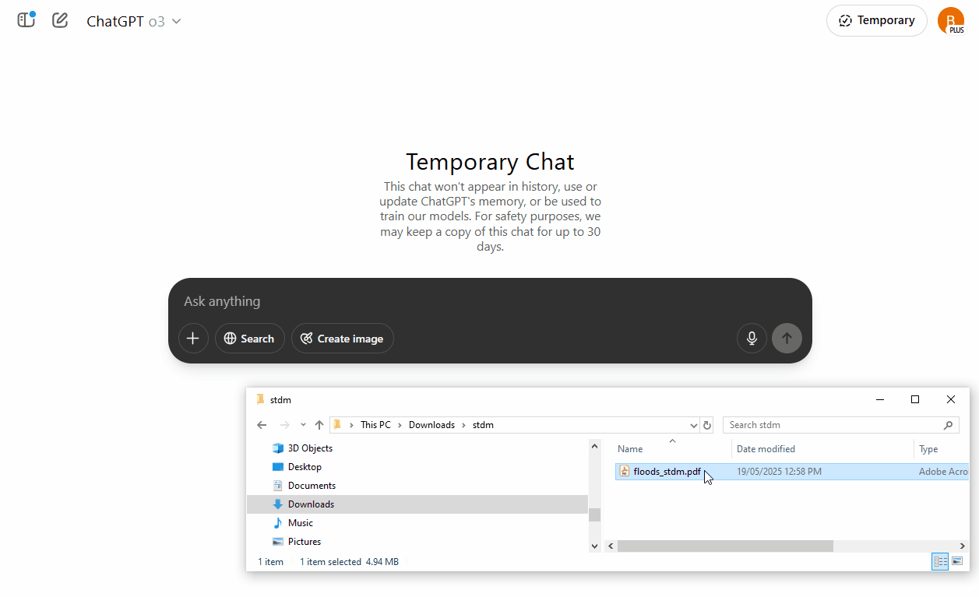Click navigation pane scroll up arrow

pos(594,447)
